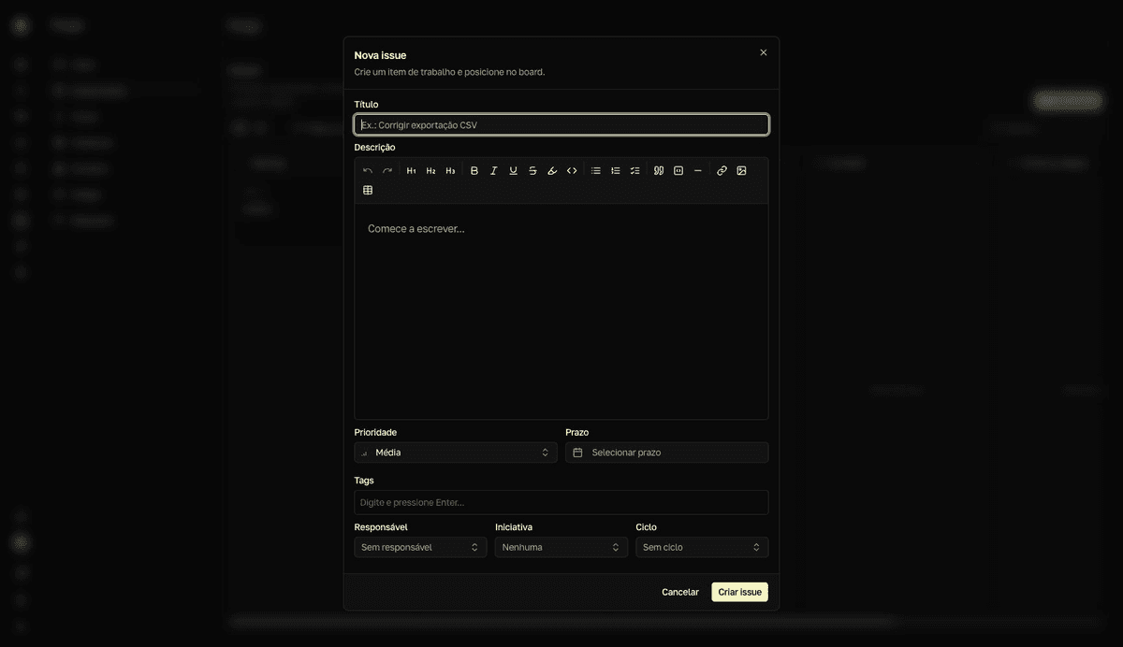Toggle underline formatting
This screenshot has width=1123, height=647.
(x=514, y=171)
